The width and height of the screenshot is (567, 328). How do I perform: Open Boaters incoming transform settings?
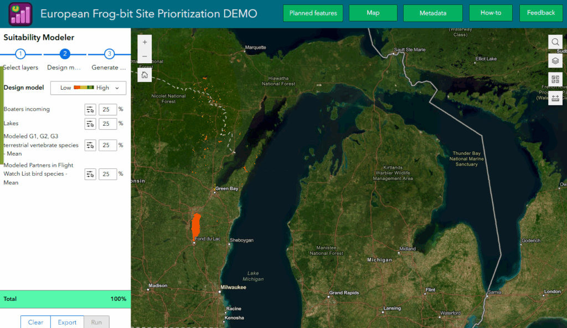[90, 109]
